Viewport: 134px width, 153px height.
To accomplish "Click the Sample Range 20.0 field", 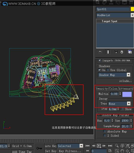I will click(125, 126).
